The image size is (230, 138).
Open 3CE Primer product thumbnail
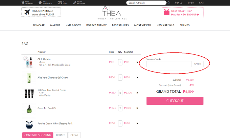coord(29,93)
